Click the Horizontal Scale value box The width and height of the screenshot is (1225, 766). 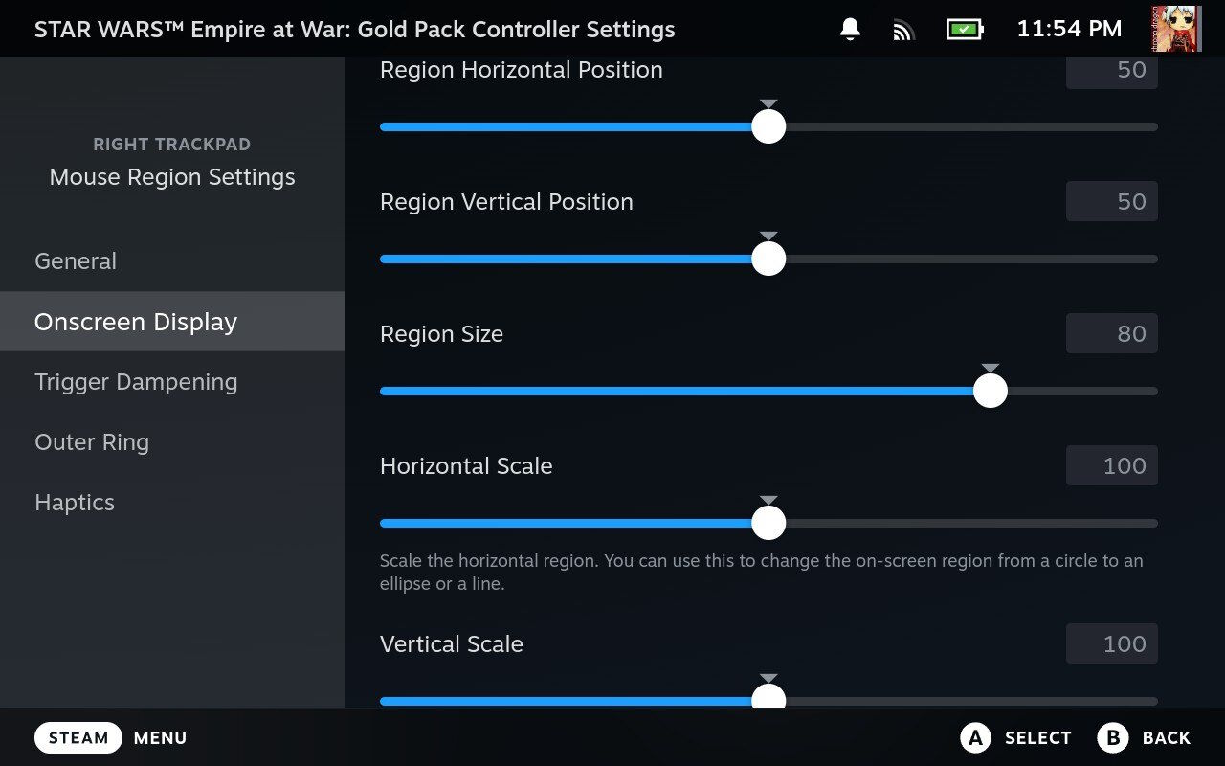click(x=1112, y=465)
